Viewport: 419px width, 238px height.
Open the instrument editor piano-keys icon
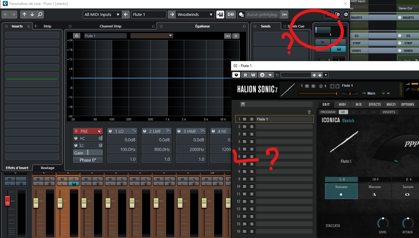point(220,14)
